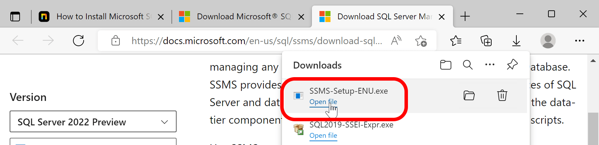Delete the SSMS-Setup-ENU.exe download entry
Screen dimensions: 599x145
502,95
